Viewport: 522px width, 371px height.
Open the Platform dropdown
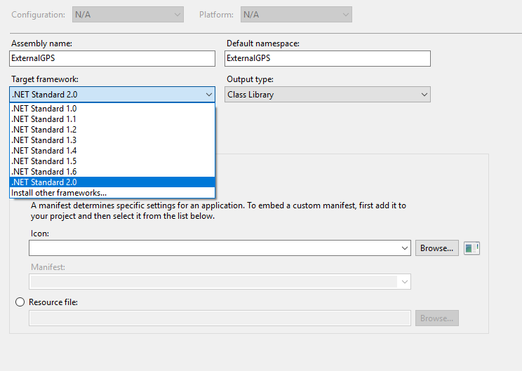tap(295, 15)
